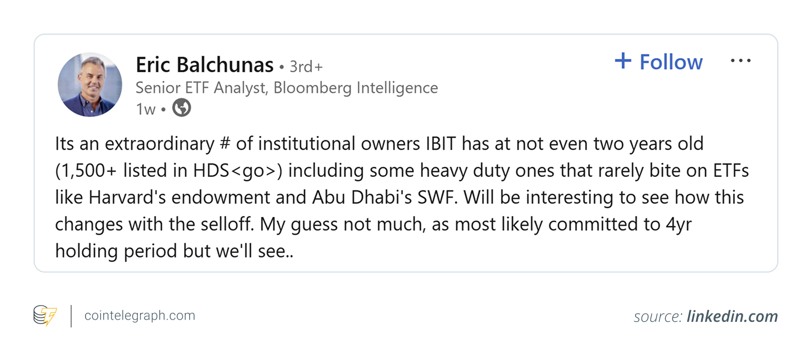Click the linkedin.com source text
The height and width of the screenshot is (361, 812).
732,317
